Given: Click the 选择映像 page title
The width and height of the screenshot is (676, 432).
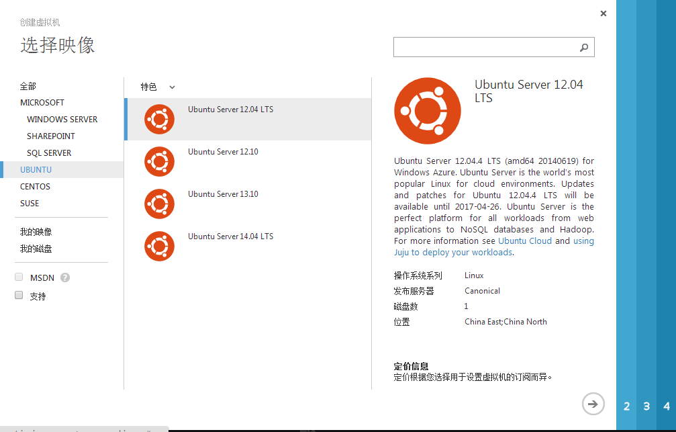Looking at the screenshot, I should [x=58, y=45].
